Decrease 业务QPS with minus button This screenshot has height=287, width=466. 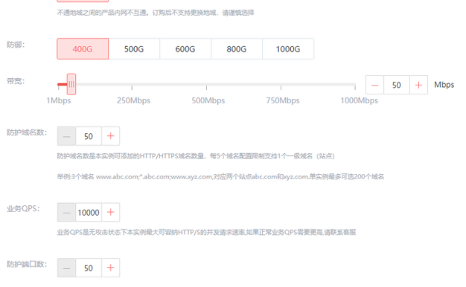[x=66, y=212]
